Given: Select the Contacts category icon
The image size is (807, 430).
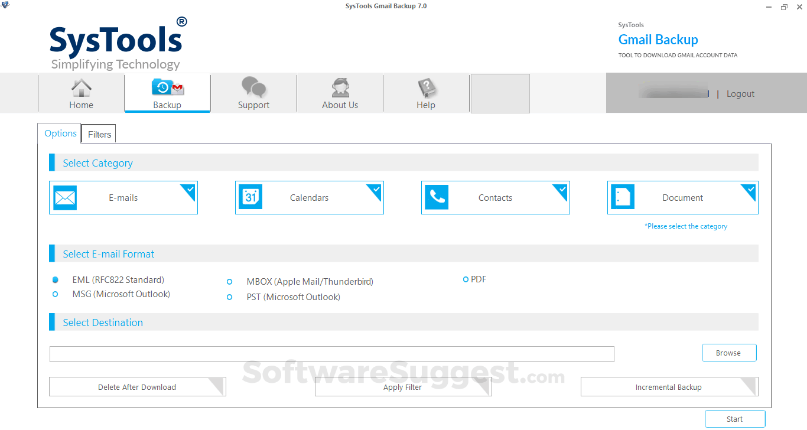Looking at the screenshot, I should tap(437, 197).
